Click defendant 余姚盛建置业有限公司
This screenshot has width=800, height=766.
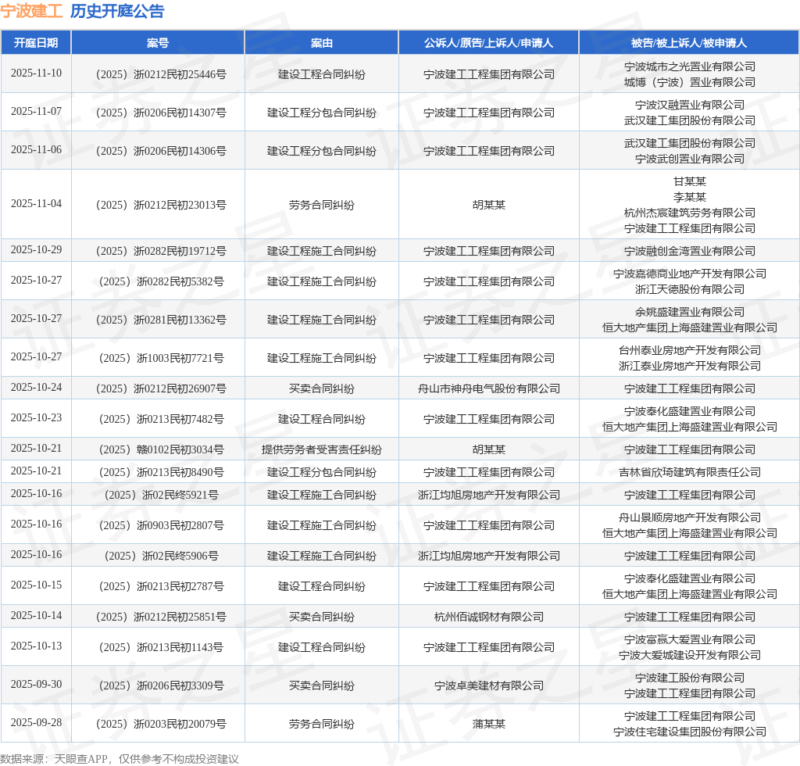point(689,313)
